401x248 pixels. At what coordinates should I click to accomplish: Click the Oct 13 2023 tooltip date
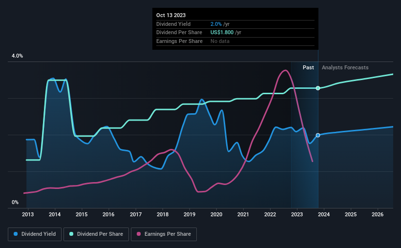point(171,15)
